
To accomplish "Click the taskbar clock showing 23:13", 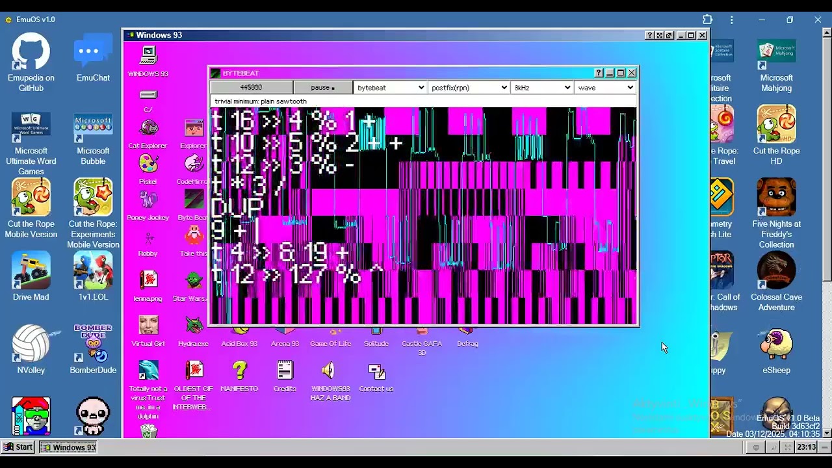I will pos(806,447).
